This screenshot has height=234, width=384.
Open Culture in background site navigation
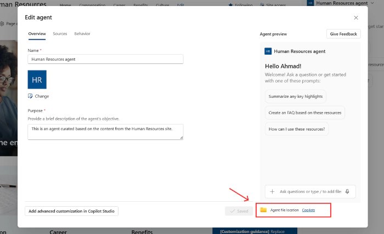162,5
